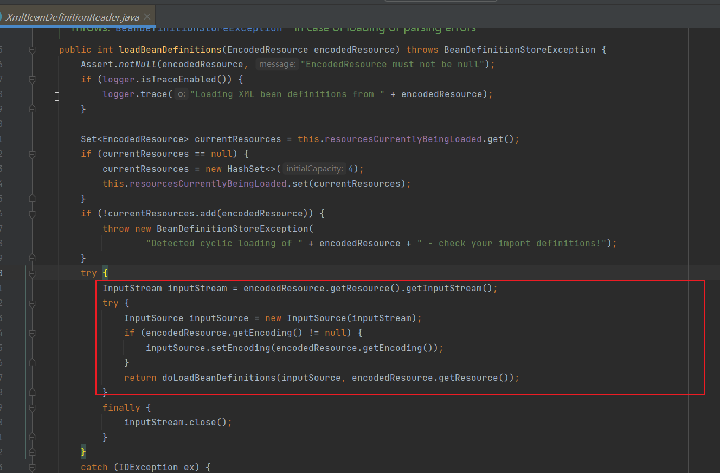The width and height of the screenshot is (720, 473).
Task: Collapse the logger.isTraceEnabled if block
Action: (x=32, y=80)
